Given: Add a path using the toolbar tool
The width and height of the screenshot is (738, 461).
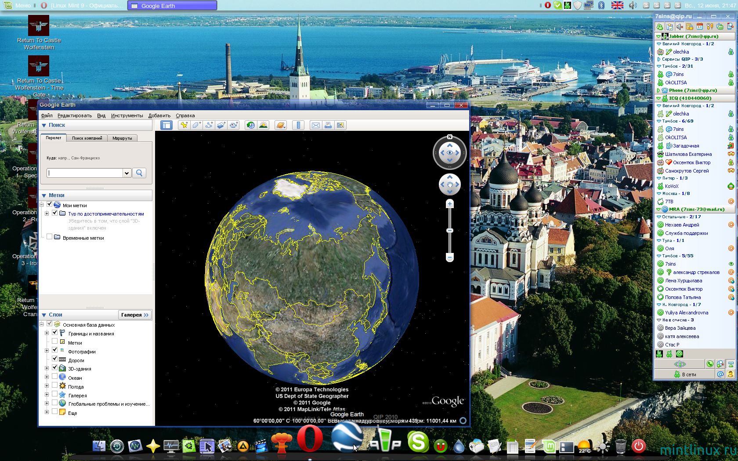Looking at the screenshot, I should [x=209, y=125].
